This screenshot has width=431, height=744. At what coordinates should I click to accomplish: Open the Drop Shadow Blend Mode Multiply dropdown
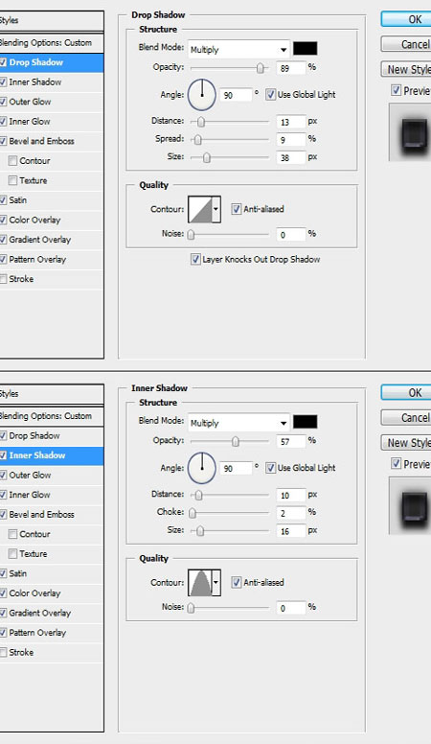238,49
